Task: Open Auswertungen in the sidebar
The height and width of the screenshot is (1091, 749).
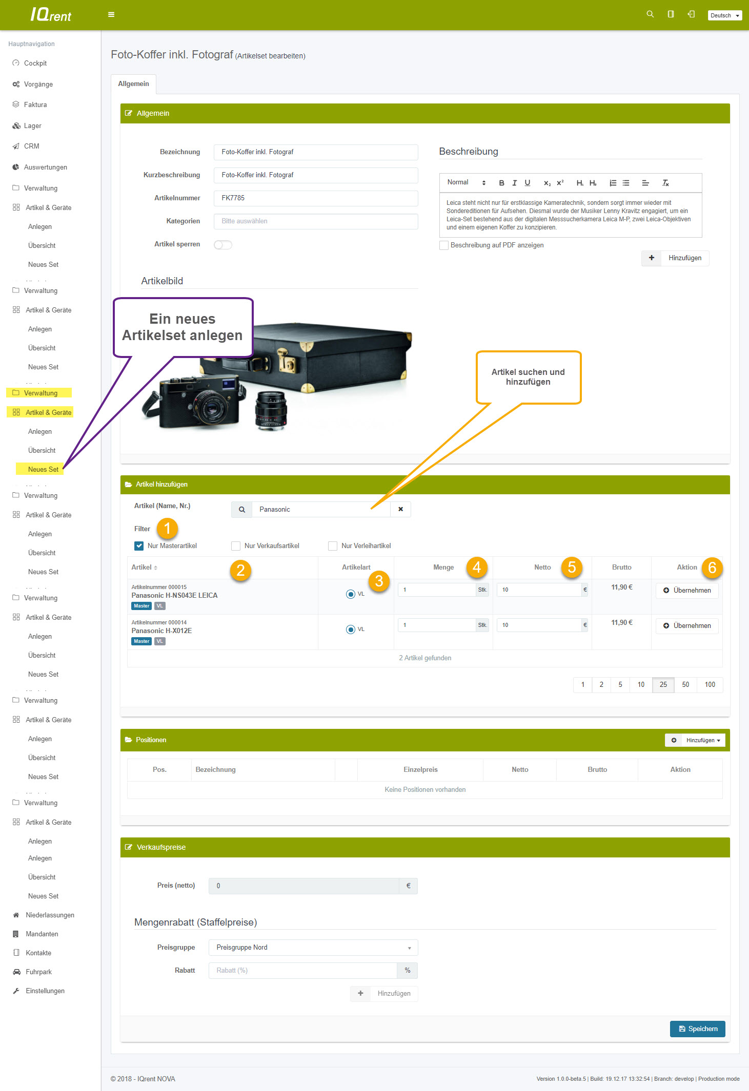Action: (x=45, y=167)
